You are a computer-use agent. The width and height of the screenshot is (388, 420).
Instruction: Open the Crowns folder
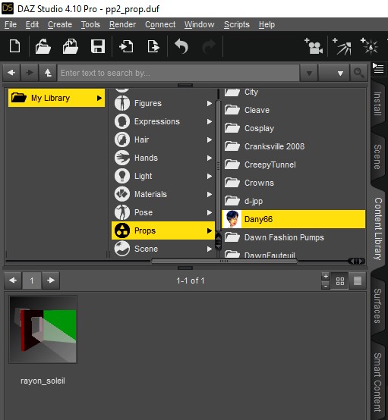tap(294, 183)
